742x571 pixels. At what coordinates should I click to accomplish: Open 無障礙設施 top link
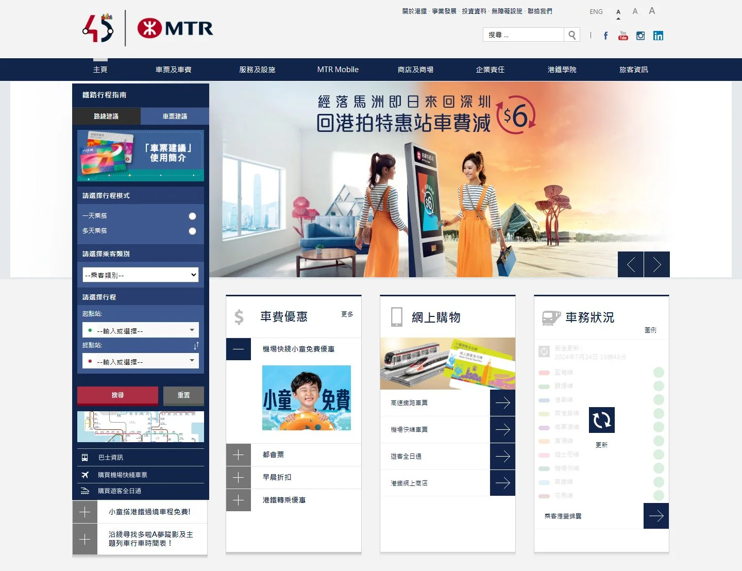pos(507,11)
